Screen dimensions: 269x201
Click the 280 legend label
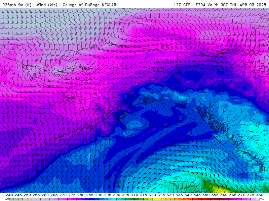[x=81, y=195]
